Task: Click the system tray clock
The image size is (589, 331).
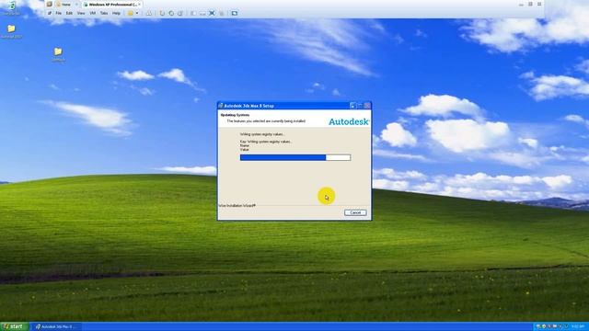Action: tap(577, 326)
